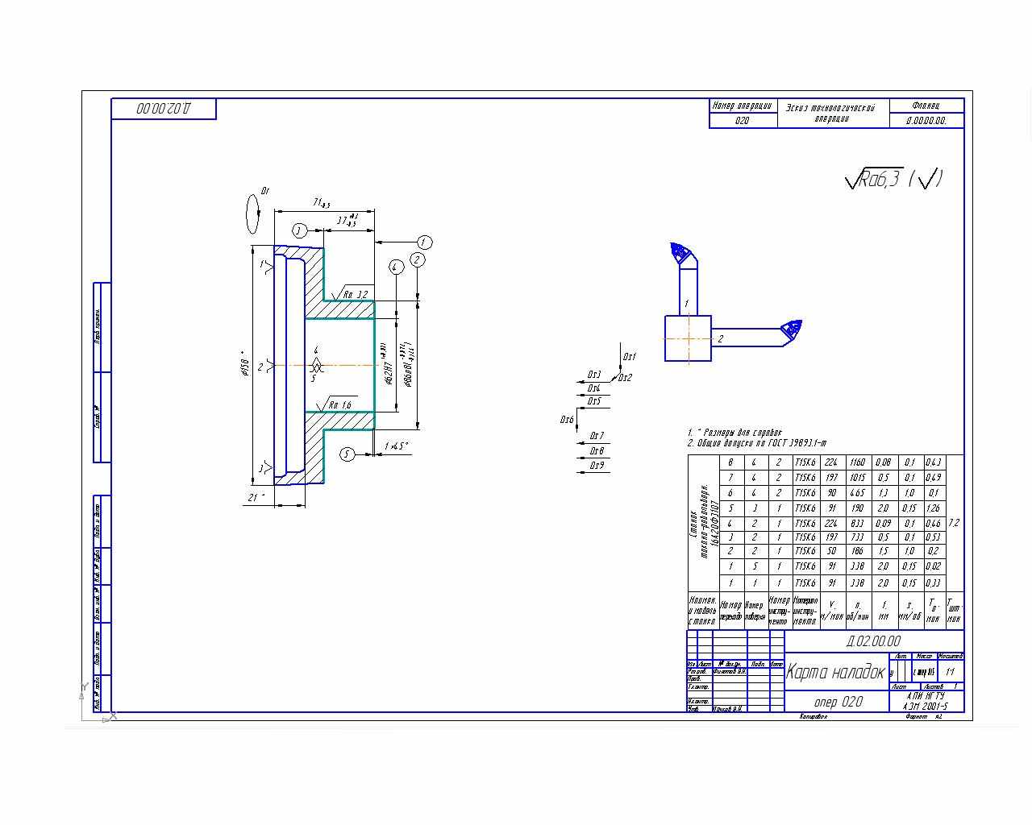Screen dimensions: 1032x825
Task: Select the '733' spindle speed cell
Action: pyautogui.click(x=857, y=537)
